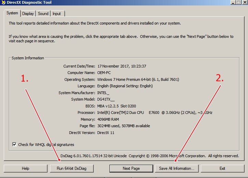Maximize the DirectX Diagnostic Tool window

pos(239,2)
